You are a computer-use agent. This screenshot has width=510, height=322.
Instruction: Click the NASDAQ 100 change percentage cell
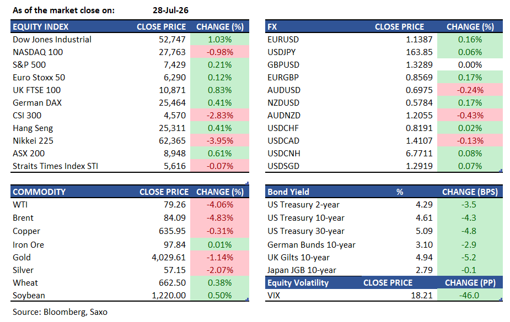pos(219,52)
